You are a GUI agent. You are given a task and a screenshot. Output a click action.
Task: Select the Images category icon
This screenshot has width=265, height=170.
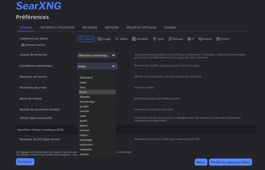[x=99, y=39]
